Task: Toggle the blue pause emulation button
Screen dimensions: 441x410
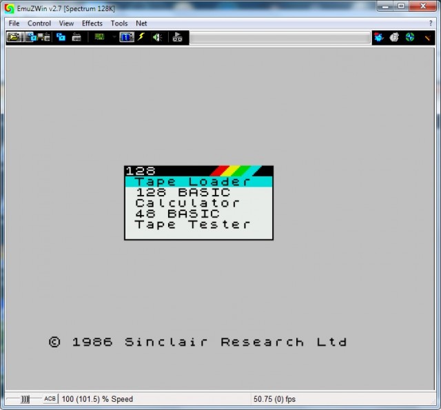Action: coord(127,37)
